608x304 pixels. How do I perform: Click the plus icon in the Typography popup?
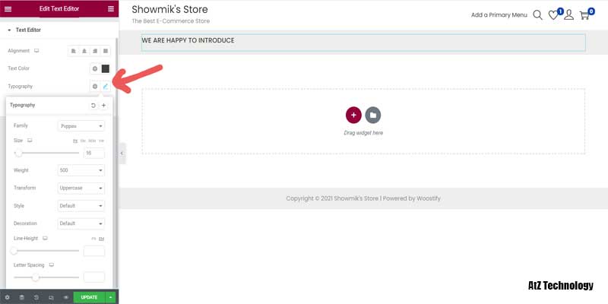(104, 106)
